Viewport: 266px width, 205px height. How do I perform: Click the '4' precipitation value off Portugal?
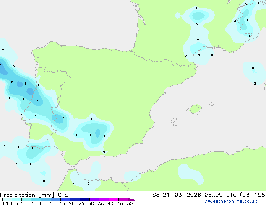tap(25, 83)
